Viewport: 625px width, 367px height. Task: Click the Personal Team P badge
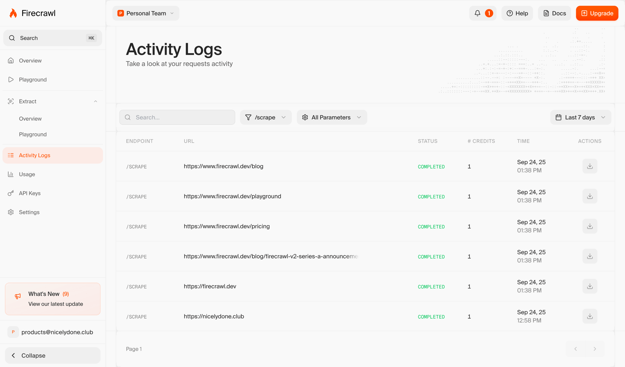121,13
